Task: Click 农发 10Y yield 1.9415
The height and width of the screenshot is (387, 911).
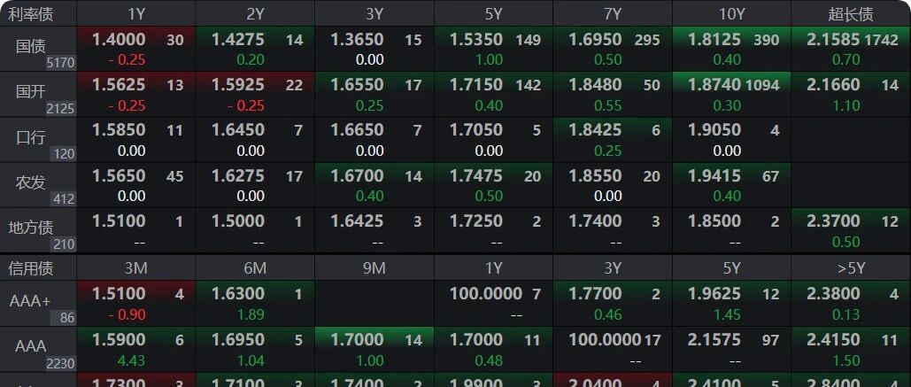Action: [714, 175]
